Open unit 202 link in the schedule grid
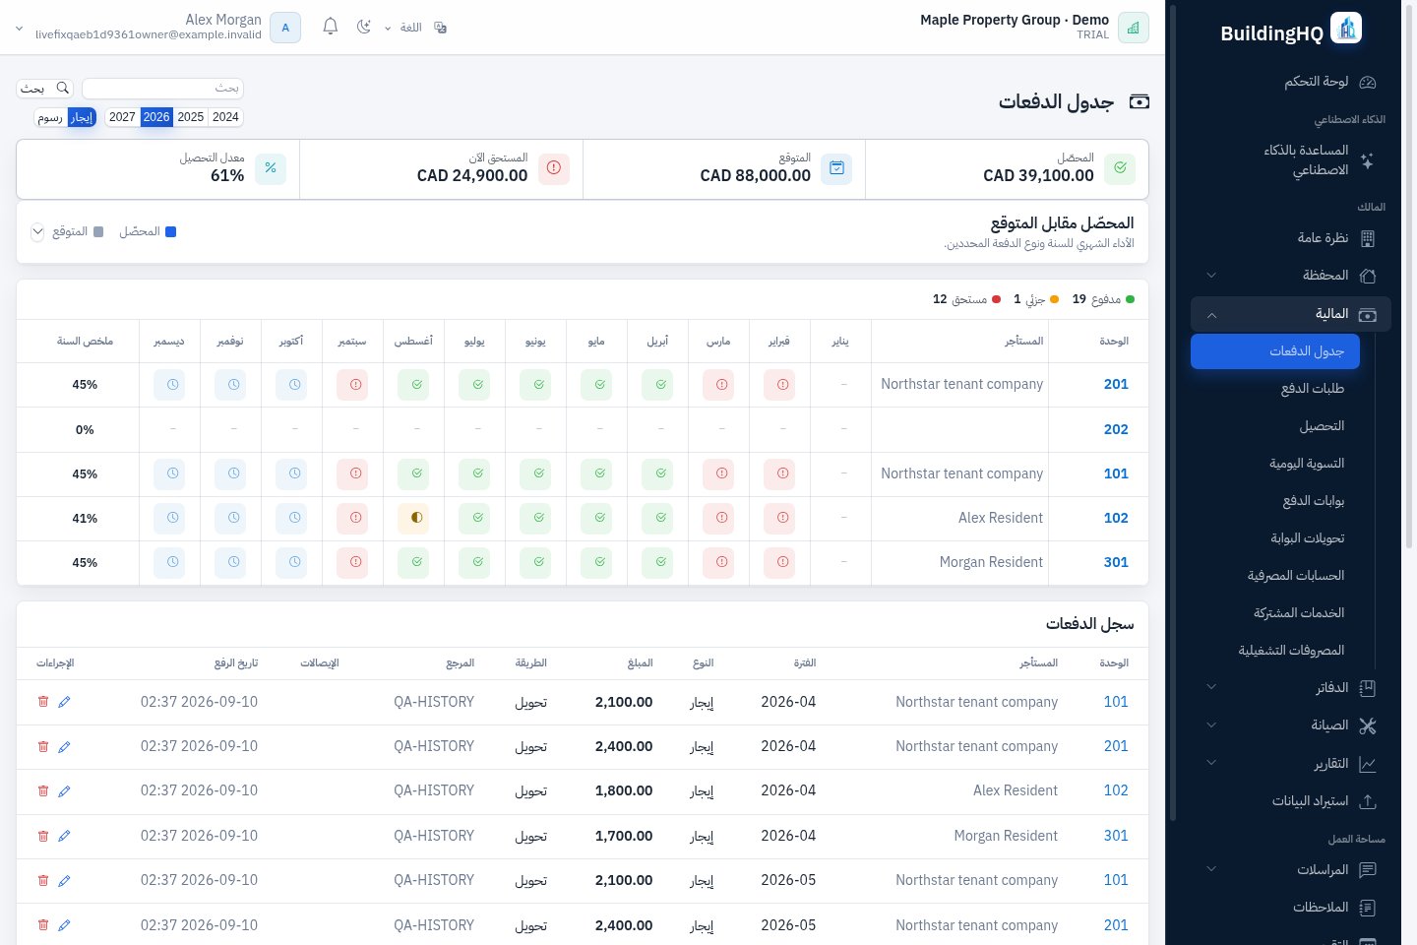Viewport: 1417px width, 945px height. (x=1116, y=429)
